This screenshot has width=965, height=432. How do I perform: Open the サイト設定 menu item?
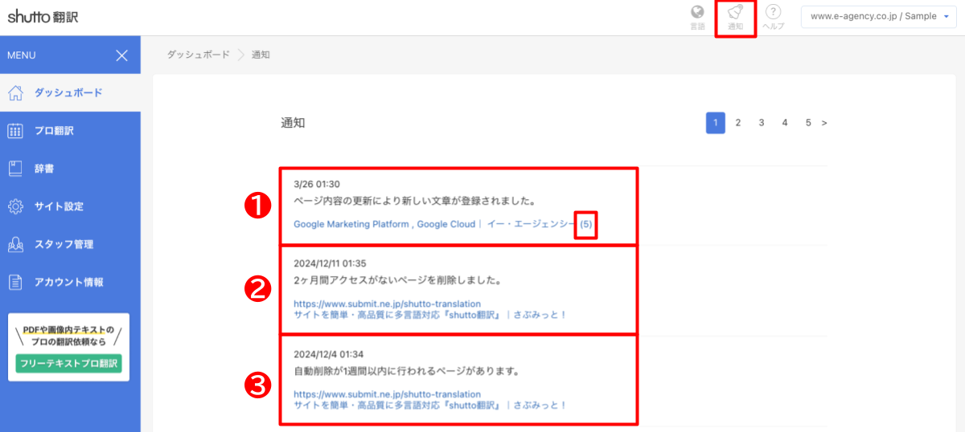click(x=70, y=206)
